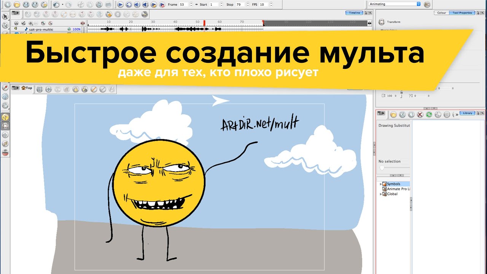This screenshot has height=274, width=487.
Task: Step the Frame value with its stepper
Action: tap(191, 5)
